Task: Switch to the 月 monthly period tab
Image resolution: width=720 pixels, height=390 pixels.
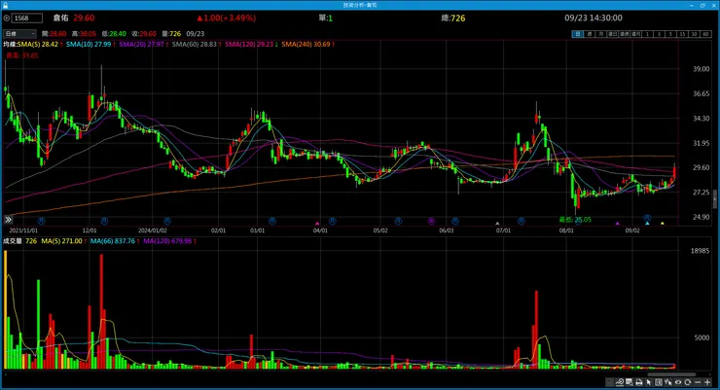Action: (x=600, y=34)
